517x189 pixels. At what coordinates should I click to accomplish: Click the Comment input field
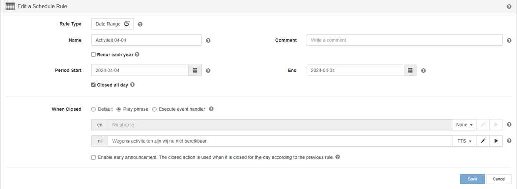tap(405, 40)
